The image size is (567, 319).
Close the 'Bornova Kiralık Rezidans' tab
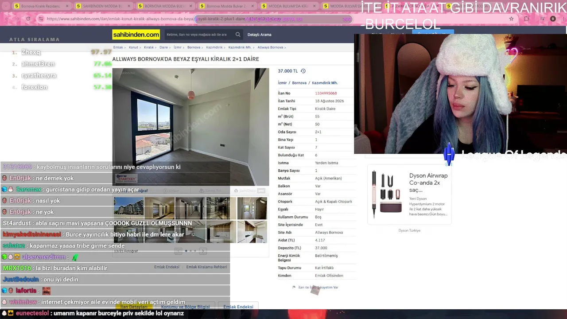[x=67, y=6]
